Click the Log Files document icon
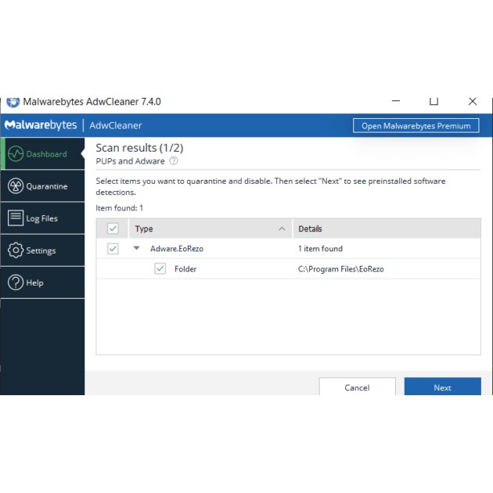This screenshot has height=493, width=493. (16, 218)
